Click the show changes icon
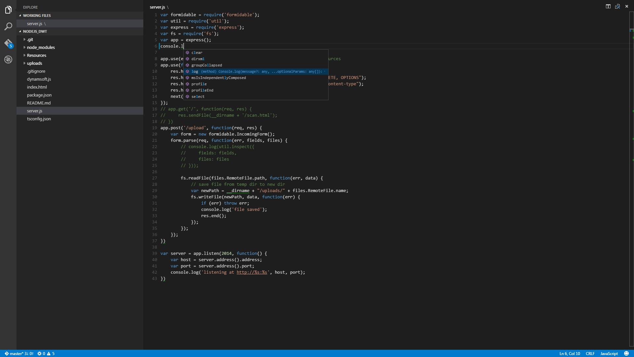The image size is (634, 357). point(617,6)
